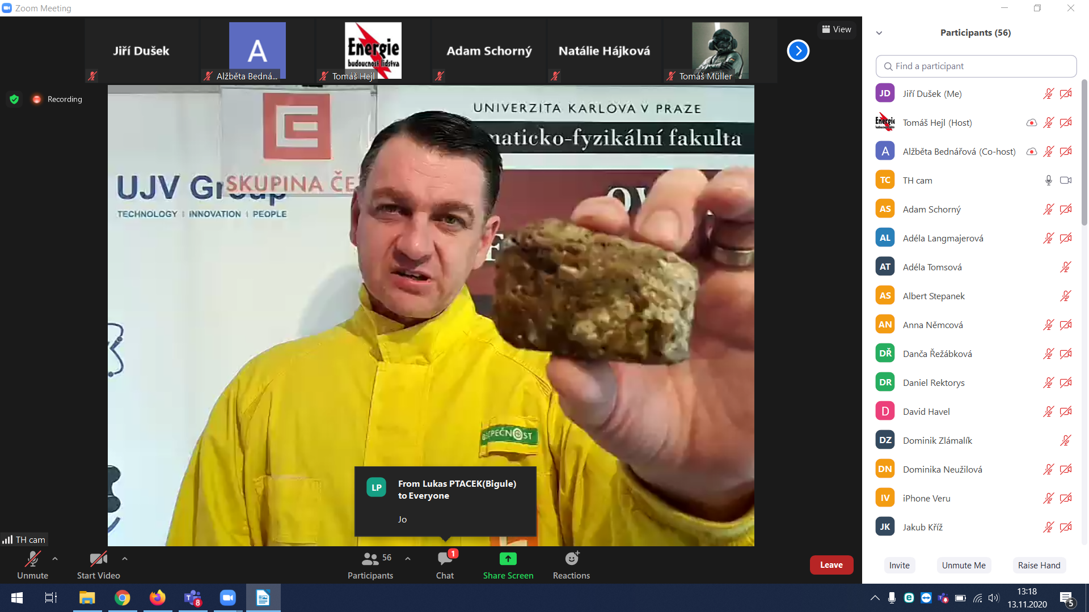The height and width of the screenshot is (612, 1089).
Task: Click the encryption shield icon
Action: point(14,99)
